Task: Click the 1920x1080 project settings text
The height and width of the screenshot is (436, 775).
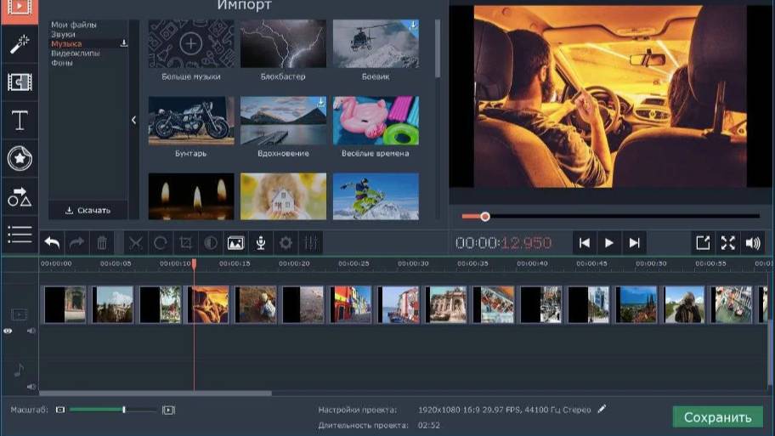Action: 504,410
